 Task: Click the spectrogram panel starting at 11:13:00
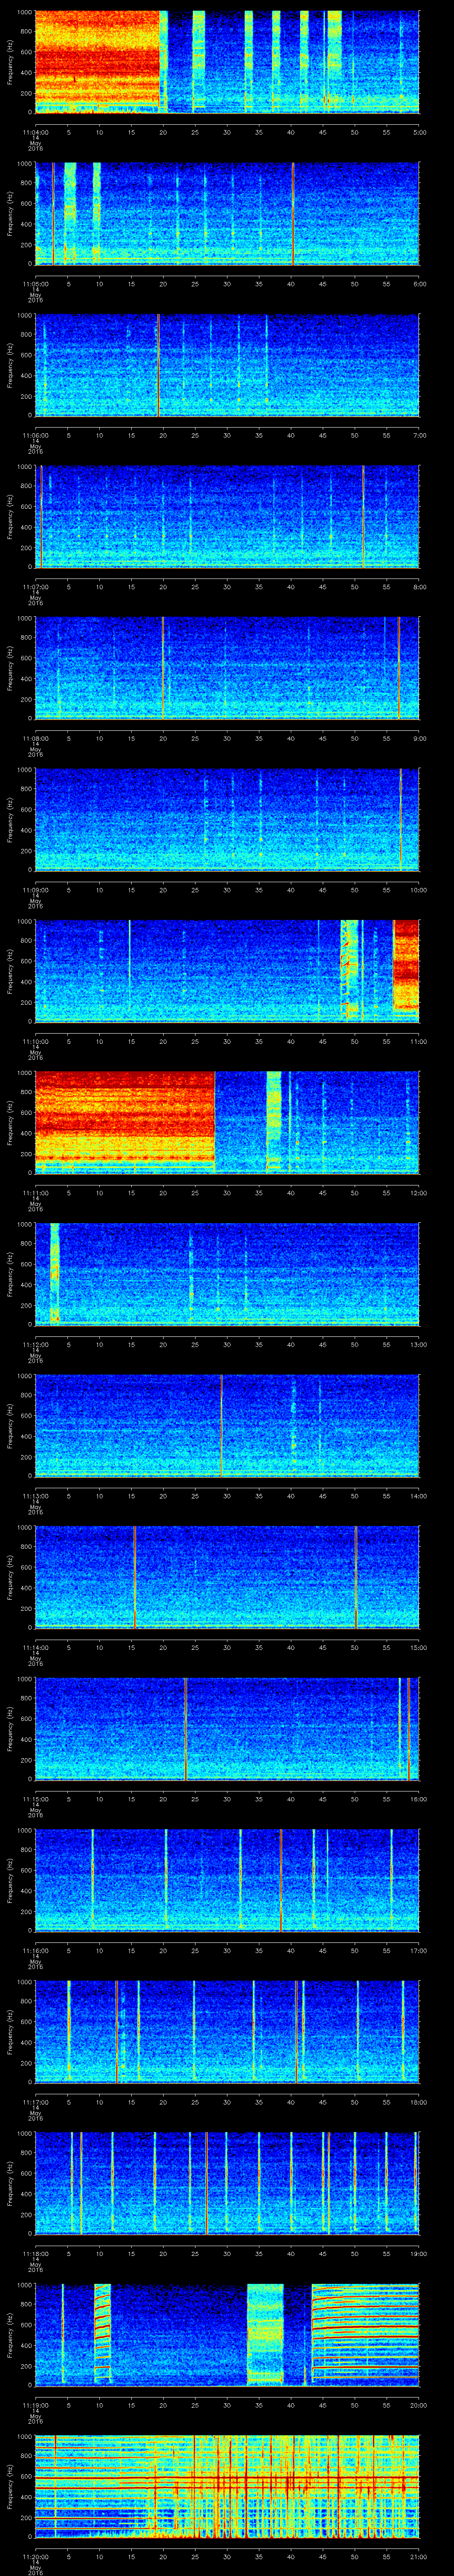tap(227, 1426)
